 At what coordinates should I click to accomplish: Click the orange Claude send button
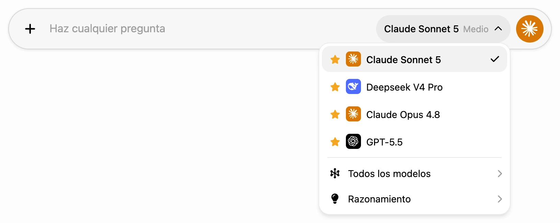pyautogui.click(x=529, y=29)
